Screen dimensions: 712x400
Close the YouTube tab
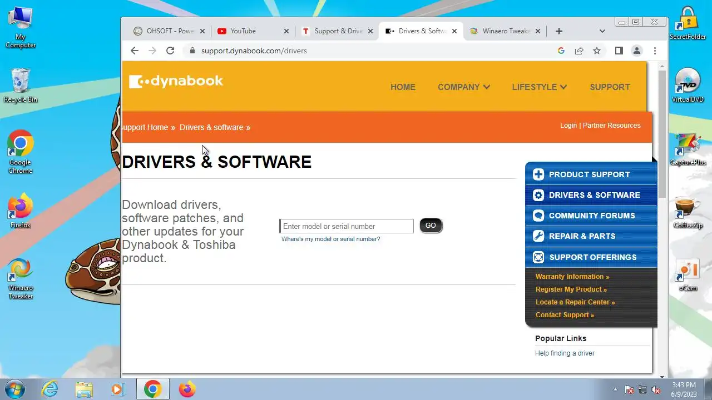point(286,31)
